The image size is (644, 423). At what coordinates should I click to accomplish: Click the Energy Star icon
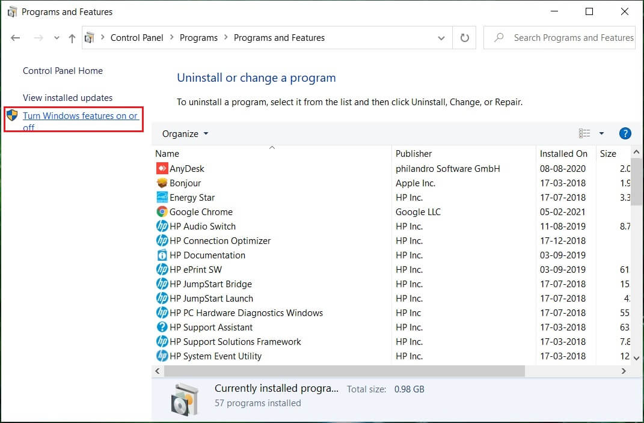[x=162, y=197]
